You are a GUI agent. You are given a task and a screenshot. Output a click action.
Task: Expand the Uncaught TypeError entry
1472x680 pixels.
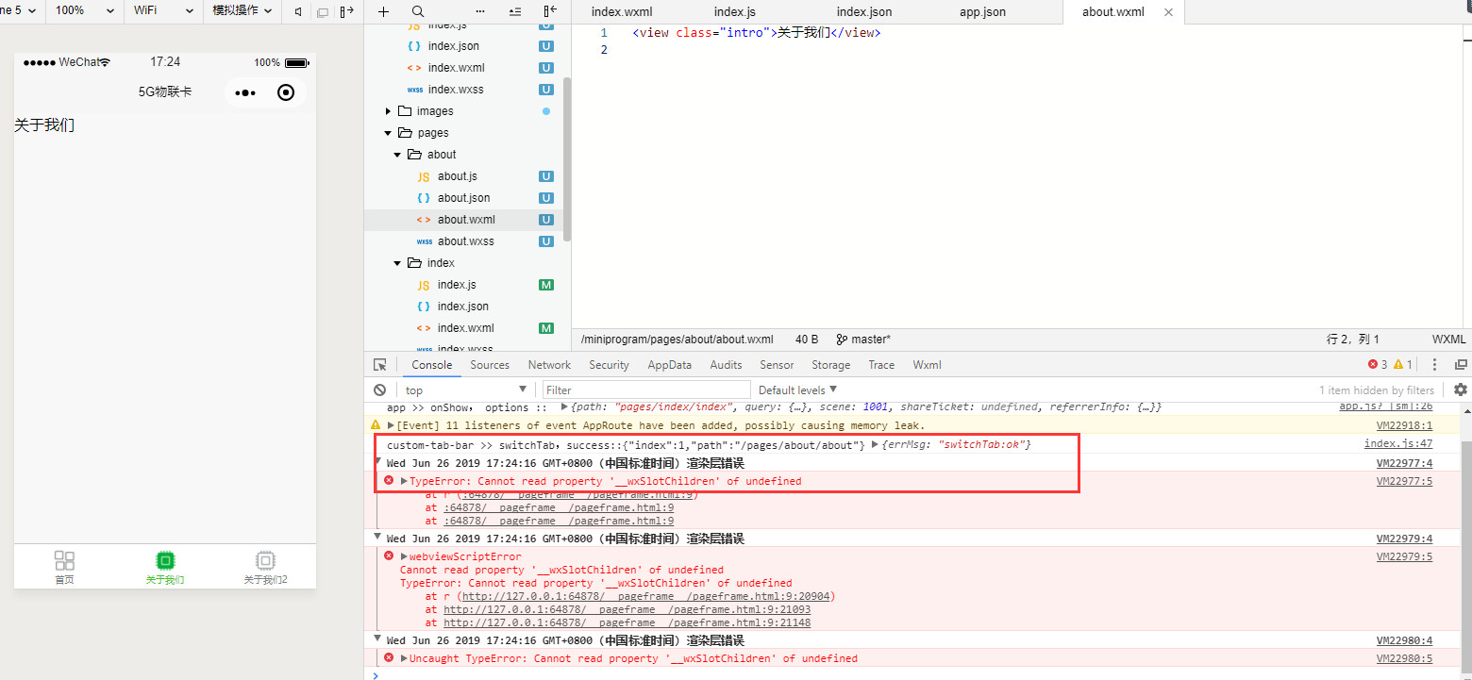(x=404, y=658)
